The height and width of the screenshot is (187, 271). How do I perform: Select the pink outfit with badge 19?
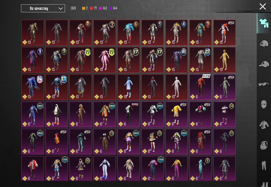(x=105, y=60)
